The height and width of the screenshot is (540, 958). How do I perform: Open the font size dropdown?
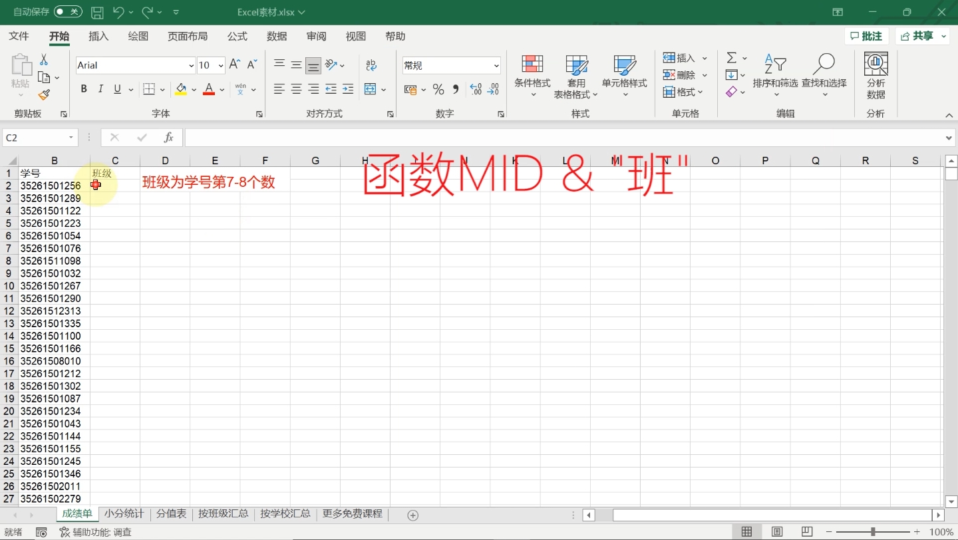pos(221,65)
